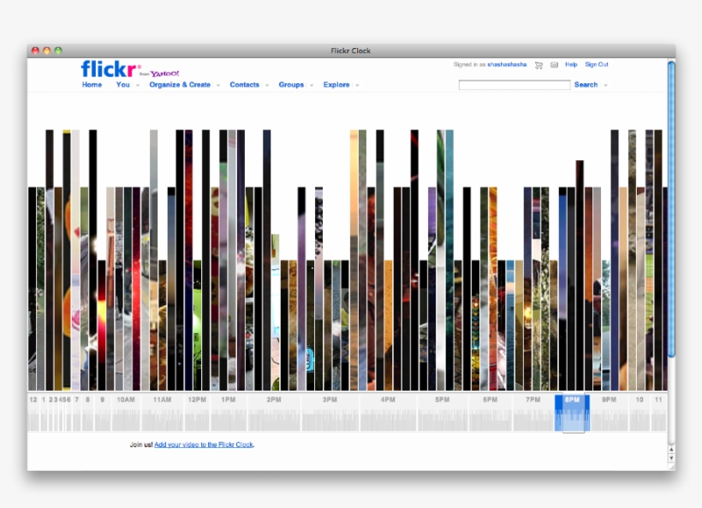The image size is (702, 508).
Task: Click the Help link
Action: (x=570, y=64)
